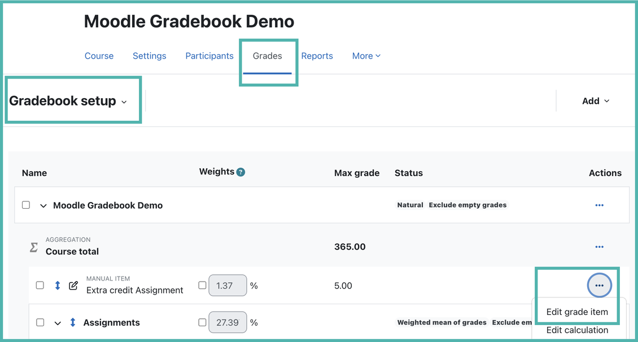Click the move icon next to Assignments
638x342 pixels.
pyautogui.click(x=72, y=322)
